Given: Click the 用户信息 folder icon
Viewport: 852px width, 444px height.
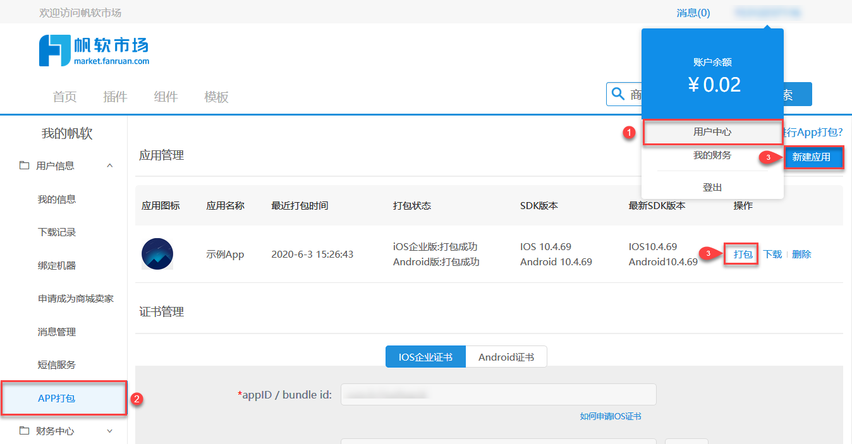Looking at the screenshot, I should (x=25, y=165).
